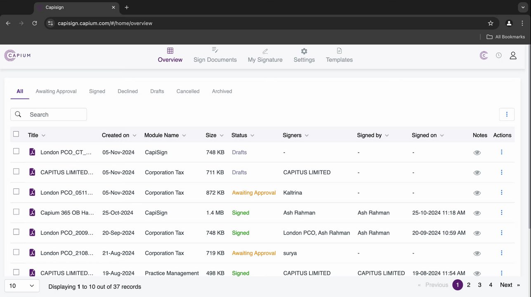
Task: Bookmark this page with the star icon
Action: (x=491, y=23)
